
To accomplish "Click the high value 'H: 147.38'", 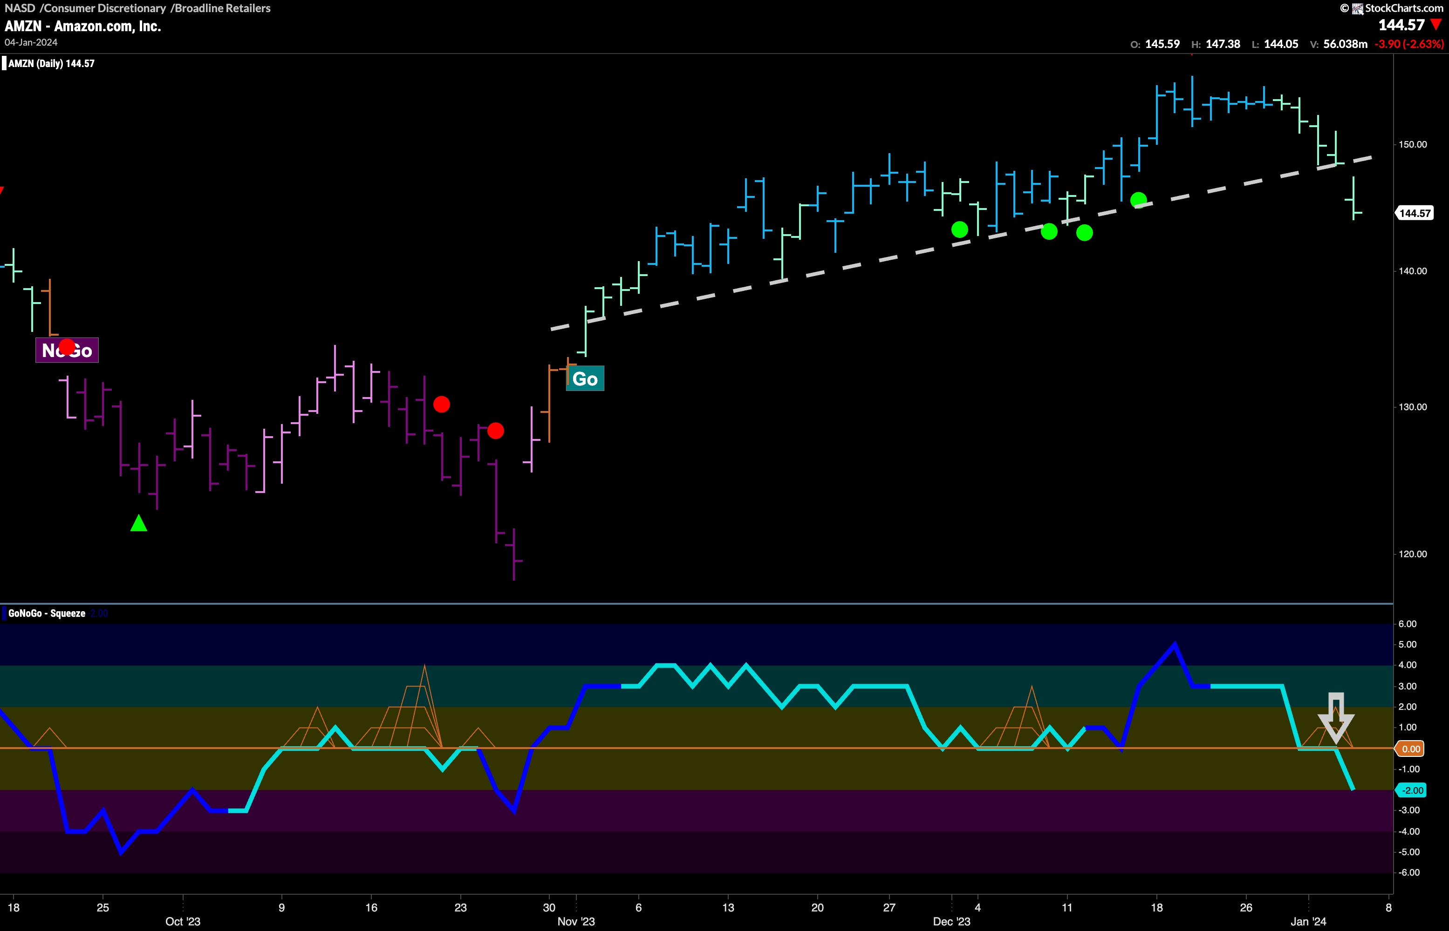I will (1216, 44).
